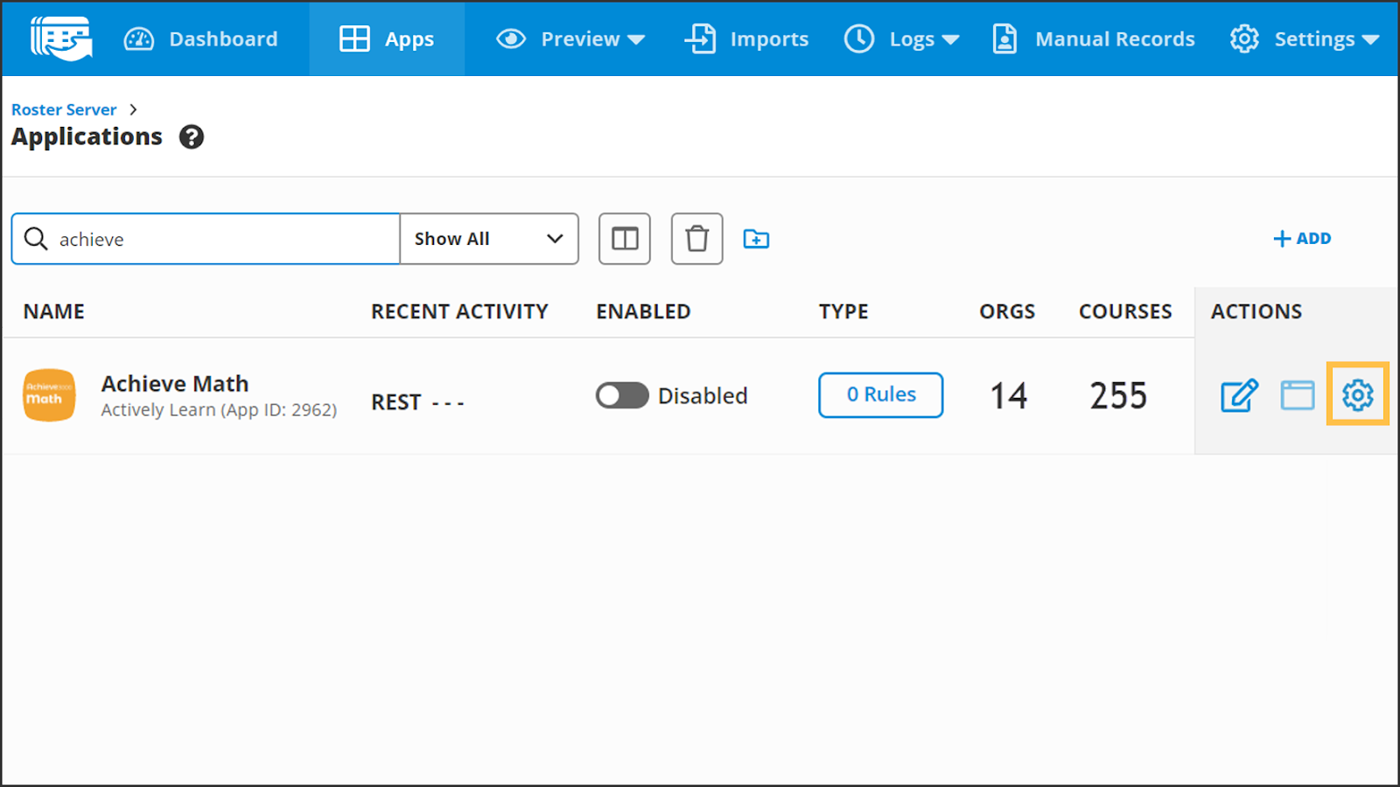Open Manual Records page
This screenshot has width=1400, height=787.
pos(1094,39)
